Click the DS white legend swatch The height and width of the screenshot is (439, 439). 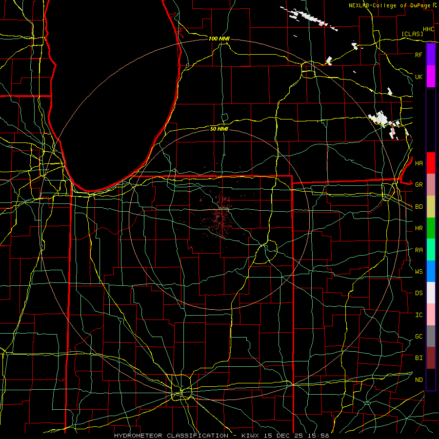tap(431, 293)
